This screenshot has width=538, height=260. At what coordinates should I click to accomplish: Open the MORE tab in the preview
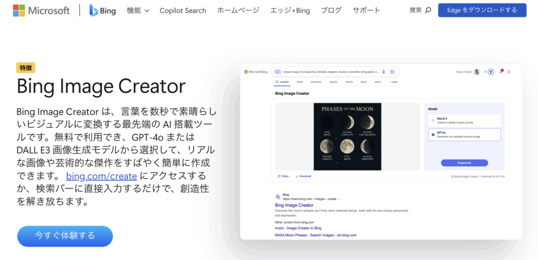tap(394, 82)
